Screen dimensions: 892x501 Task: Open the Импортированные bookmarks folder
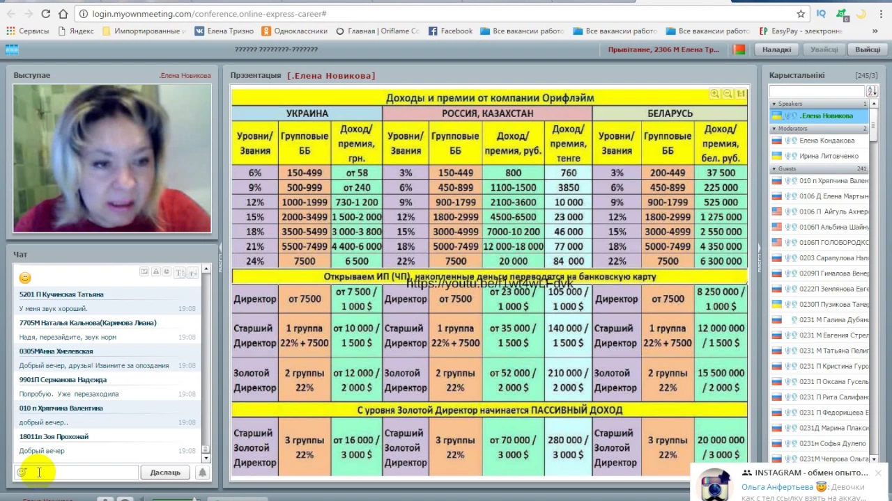tap(144, 31)
